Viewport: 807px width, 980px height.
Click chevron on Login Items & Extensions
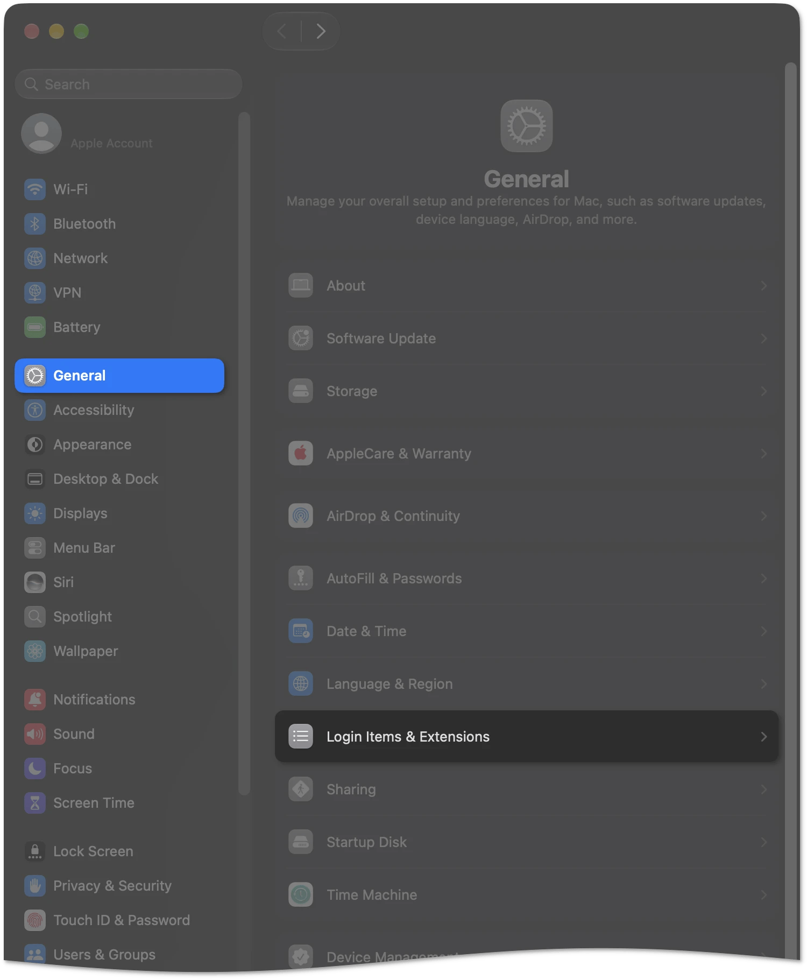click(763, 737)
